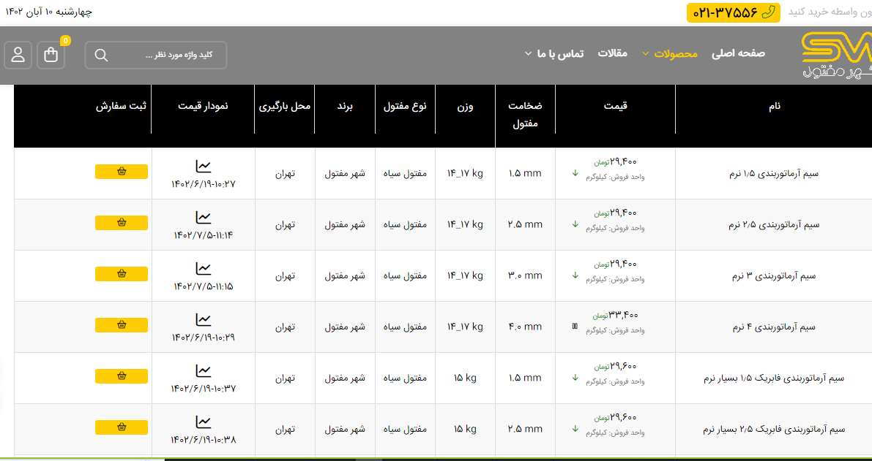Viewport: 872px width, 461px height.
Task: Go to صفحه اصلی menu item
Action: click(x=738, y=53)
